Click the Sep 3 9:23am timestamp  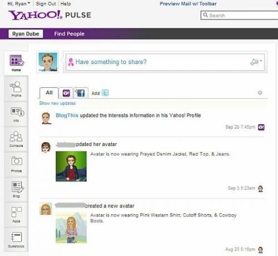[x=241, y=188]
